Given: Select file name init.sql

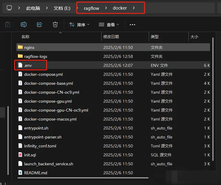Looking at the screenshot, I should pyautogui.click(x=30, y=155).
